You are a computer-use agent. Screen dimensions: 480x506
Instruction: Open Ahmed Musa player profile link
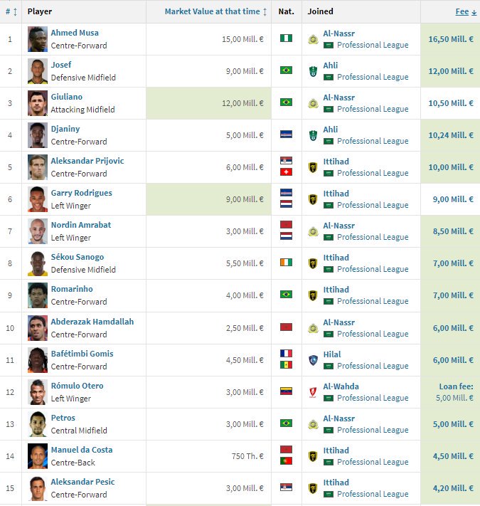pyautogui.click(x=75, y=33)
